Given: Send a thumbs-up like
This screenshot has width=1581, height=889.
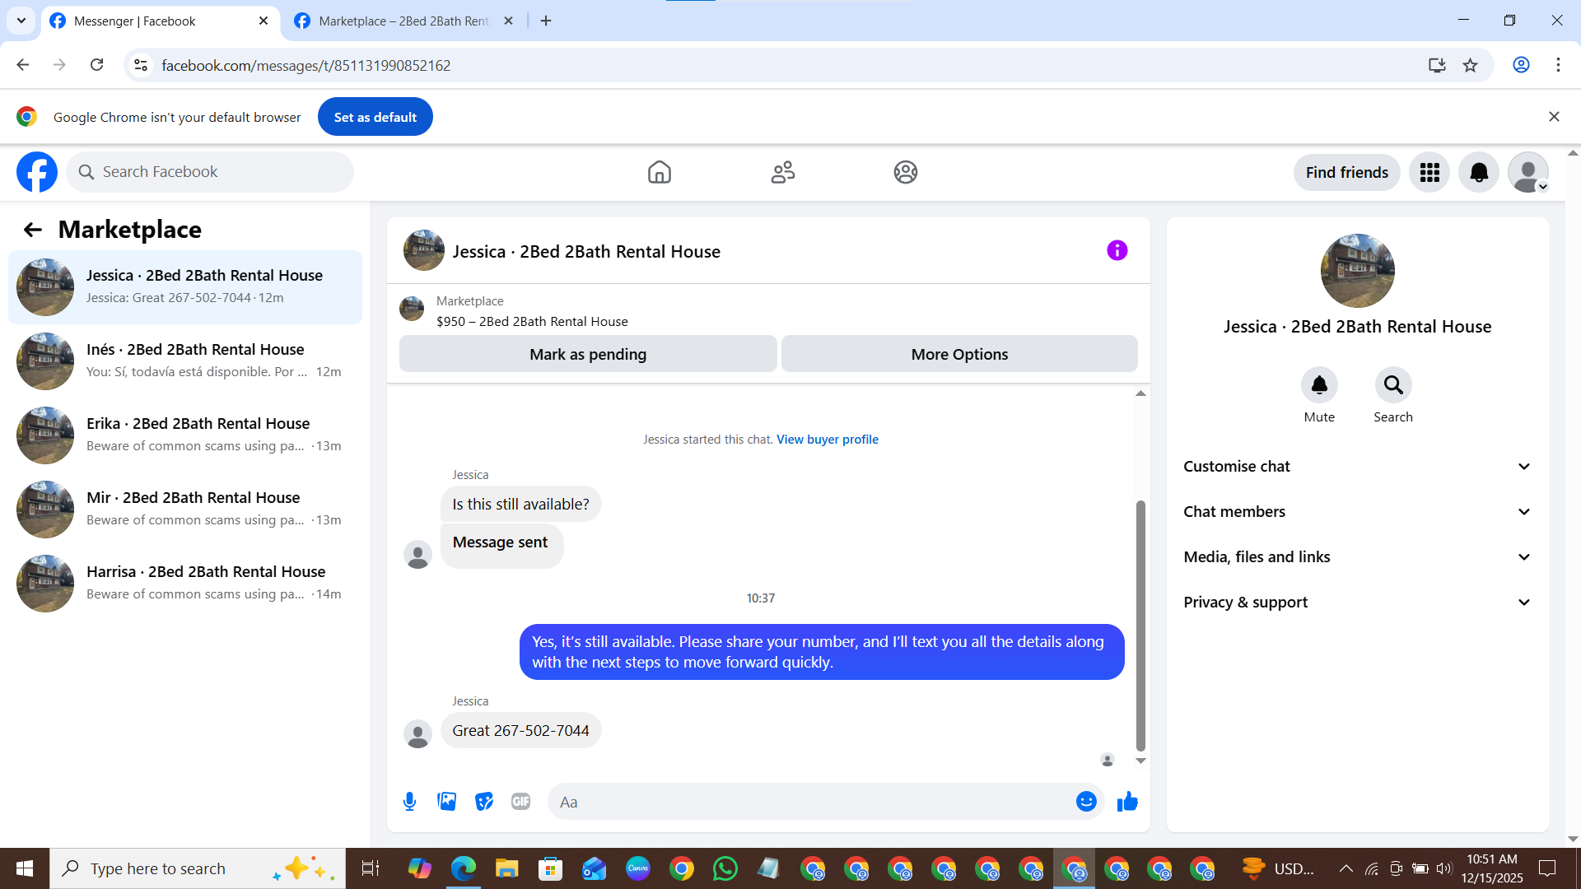Looking at the screenshot, I should [1127, 802].
